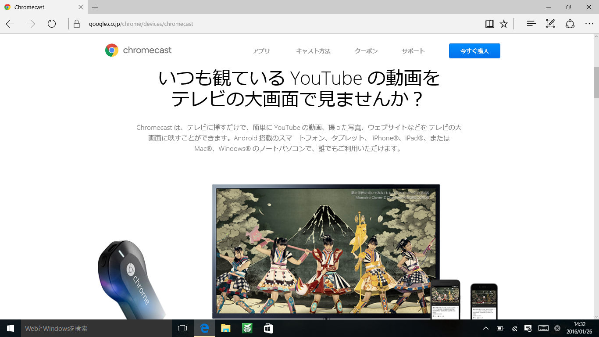Image resolution: width=599 pixels, height=337 pixels.
Task: Open the touch keyboard tray icon
Action: pyautogui.click(x=543, y=328)
